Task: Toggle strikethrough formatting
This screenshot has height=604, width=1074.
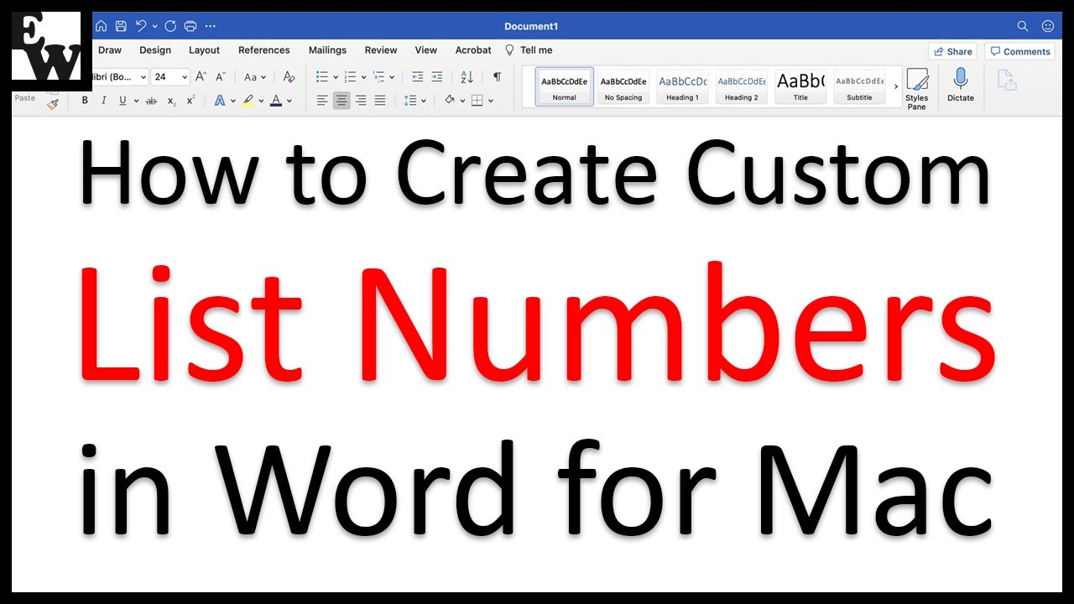Action: [x=151, y=101]
